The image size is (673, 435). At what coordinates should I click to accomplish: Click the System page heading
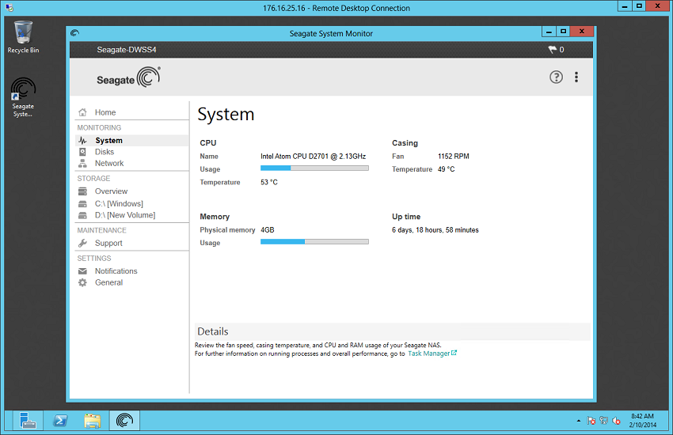click(226, 115)
